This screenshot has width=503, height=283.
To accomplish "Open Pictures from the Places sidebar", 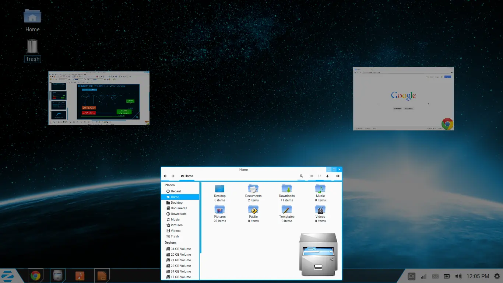I will tap(180, 225).
